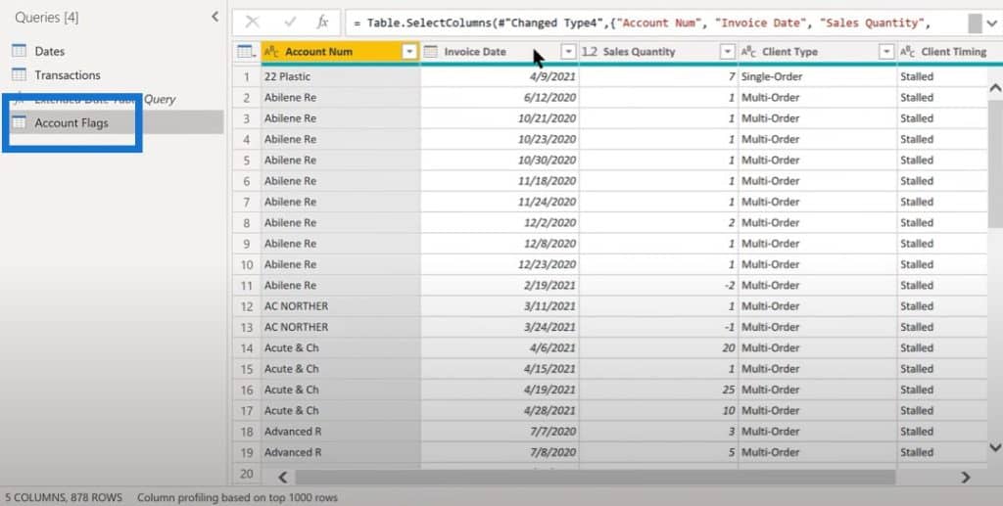
Task: Expand the formula bar with the chevron
Action: coord(991,23)
